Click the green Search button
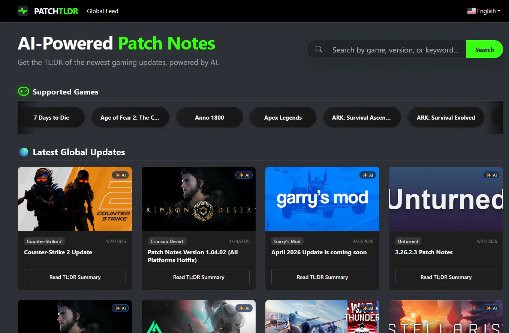Image resolution: width=509 pixels, height=333 pixels. click(484, 49)
